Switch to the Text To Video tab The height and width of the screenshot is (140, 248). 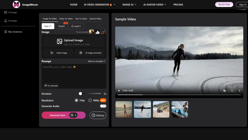tap(81, 19)
